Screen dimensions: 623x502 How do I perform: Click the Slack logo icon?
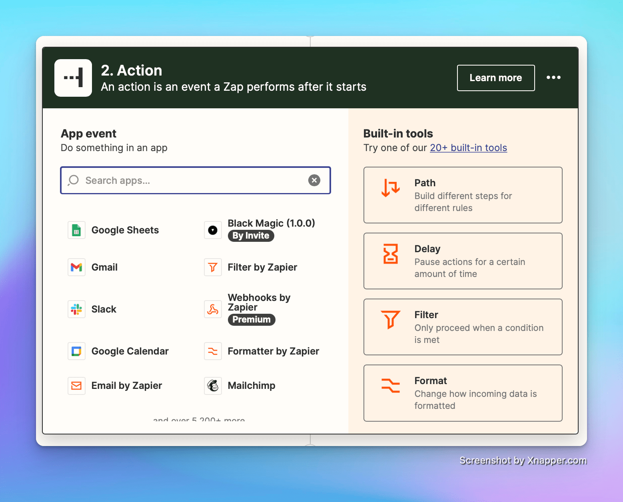click(76, 309)
